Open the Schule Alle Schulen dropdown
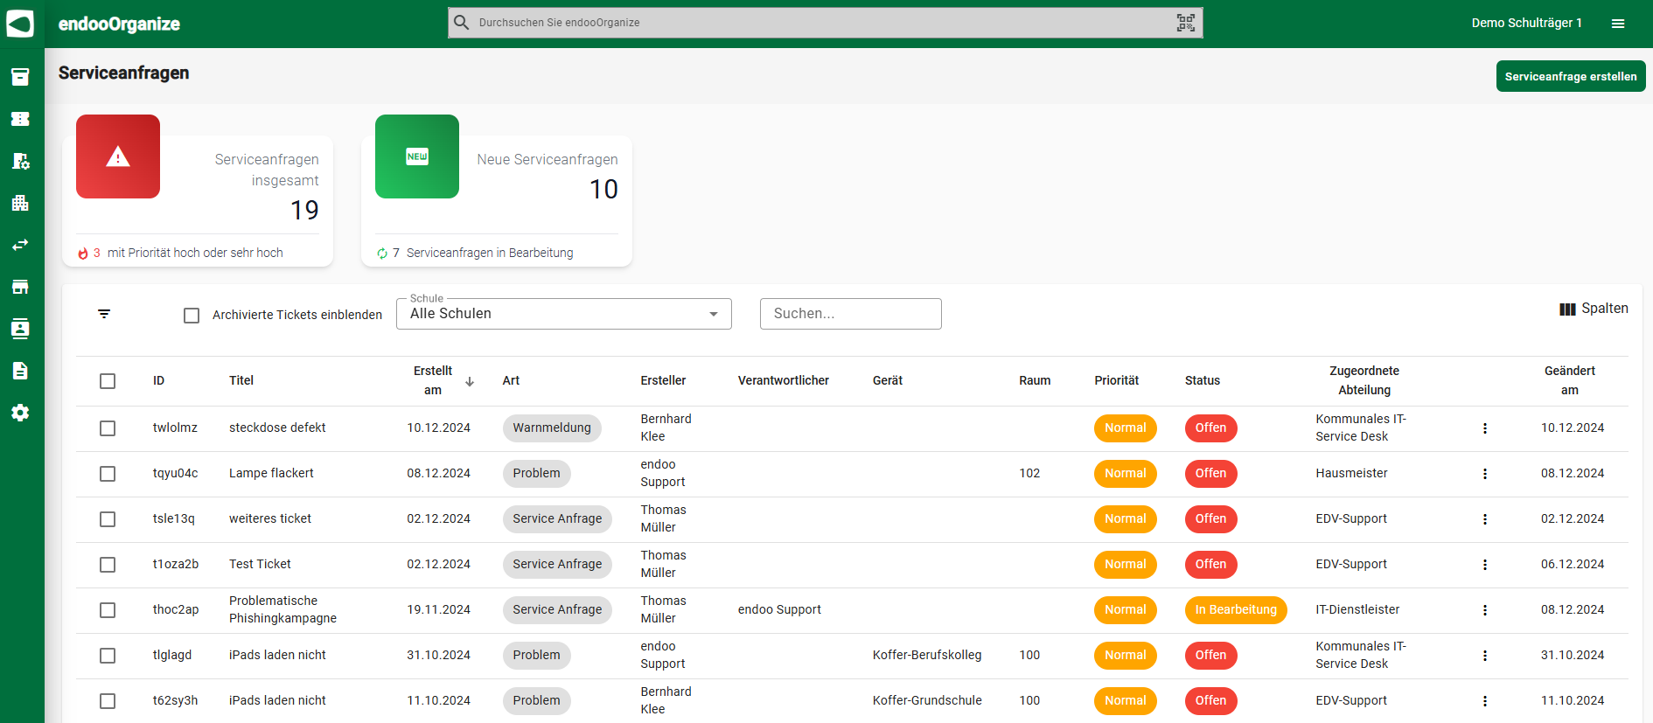1653x723 pixels. coord(564,314)
